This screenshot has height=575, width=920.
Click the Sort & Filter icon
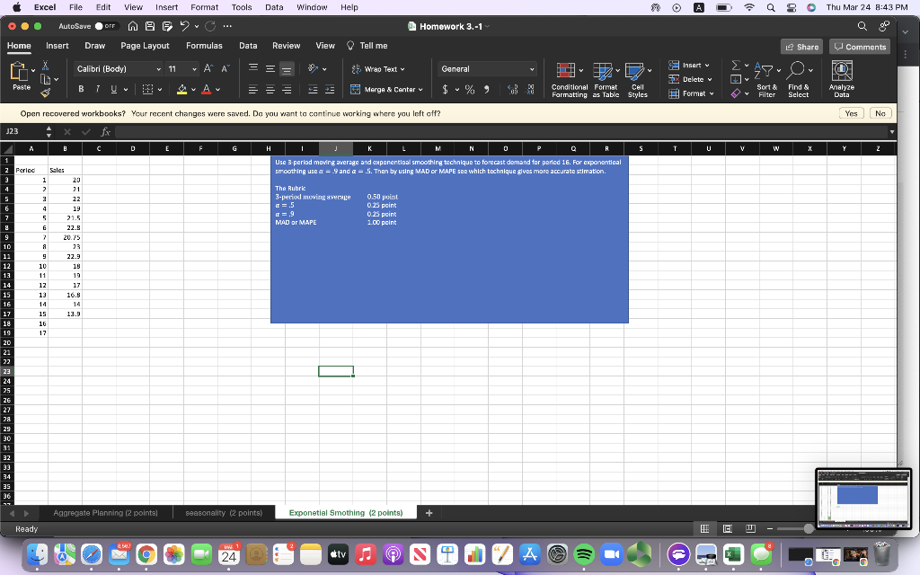765,70
